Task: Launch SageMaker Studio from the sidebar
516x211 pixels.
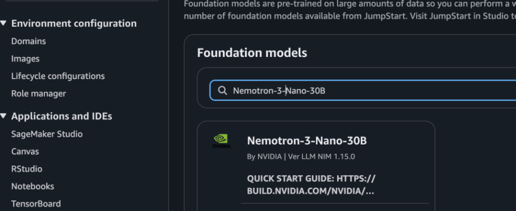Action: [x=47, y=134]
